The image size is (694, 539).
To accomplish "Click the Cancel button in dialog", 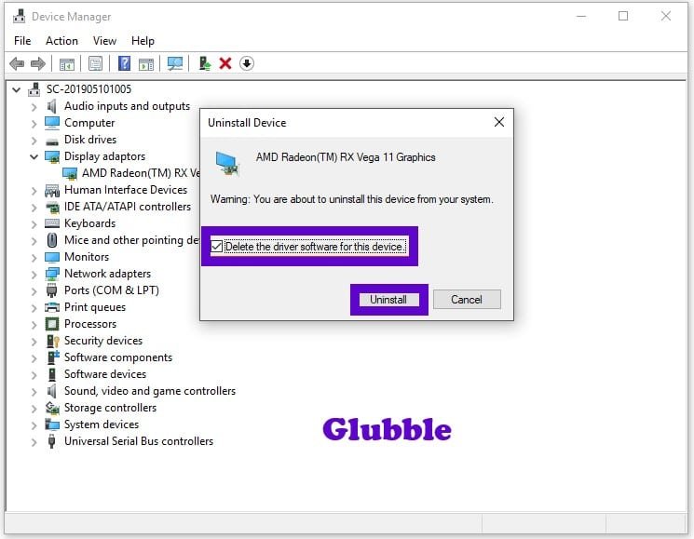I will coord(467,300).
